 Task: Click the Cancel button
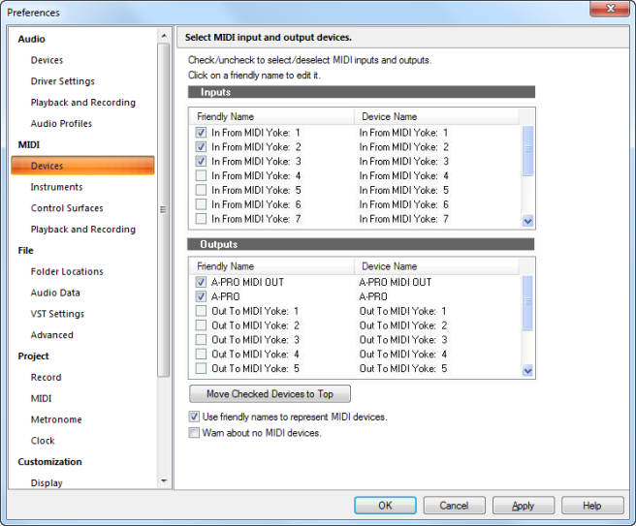click(455, 506)
